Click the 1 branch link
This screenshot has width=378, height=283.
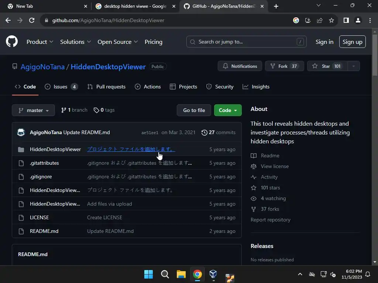click(74, 110)
